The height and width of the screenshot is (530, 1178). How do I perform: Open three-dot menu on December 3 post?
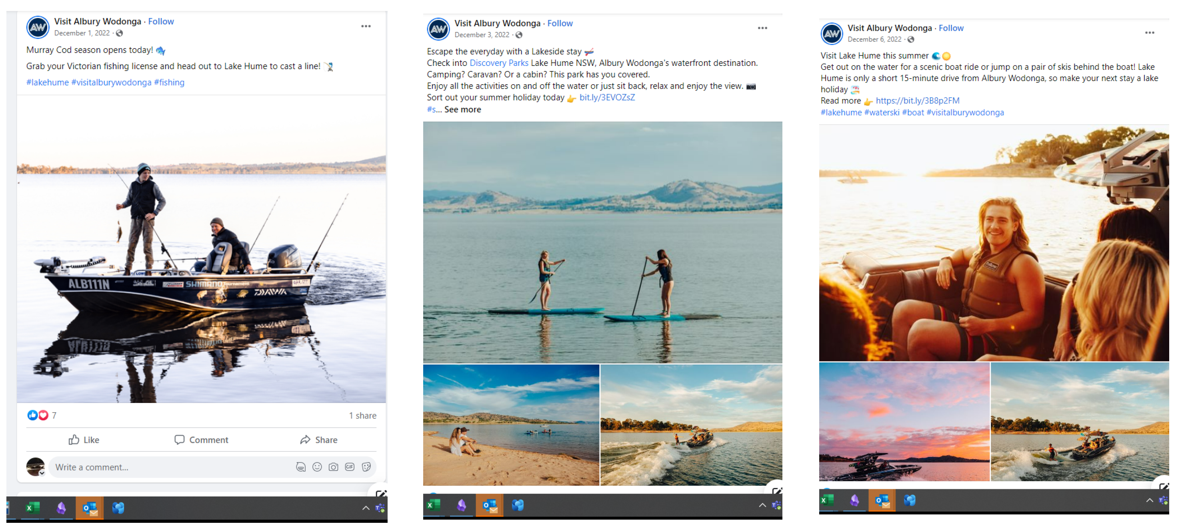762,28
